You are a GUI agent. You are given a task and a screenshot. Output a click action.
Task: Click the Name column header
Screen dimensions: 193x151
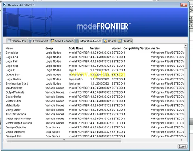pos(9,48)
